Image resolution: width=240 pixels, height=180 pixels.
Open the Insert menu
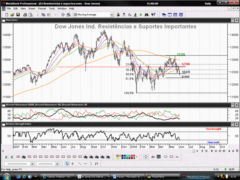pos(32,9)
